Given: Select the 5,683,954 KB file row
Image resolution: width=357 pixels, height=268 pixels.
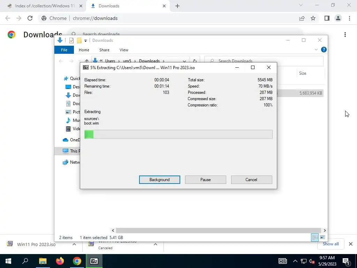Looking at the screenshot, I should pyautogui.click(x=300, y=93).
